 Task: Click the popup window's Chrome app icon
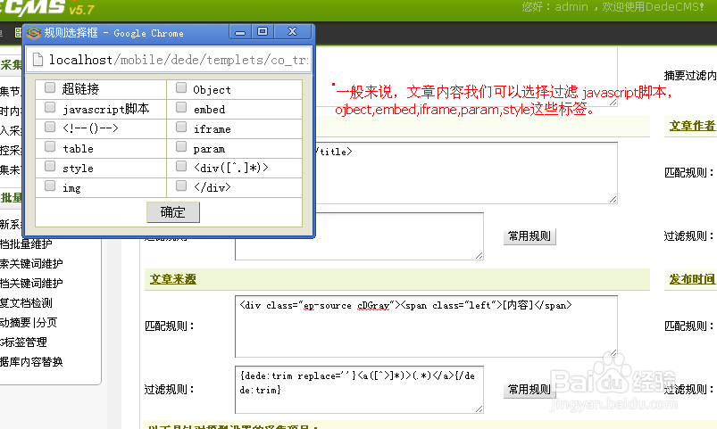coord(34,33)
